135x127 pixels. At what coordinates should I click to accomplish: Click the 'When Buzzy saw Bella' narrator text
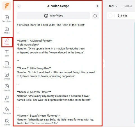pyautogui.click(x=55, y=121)
